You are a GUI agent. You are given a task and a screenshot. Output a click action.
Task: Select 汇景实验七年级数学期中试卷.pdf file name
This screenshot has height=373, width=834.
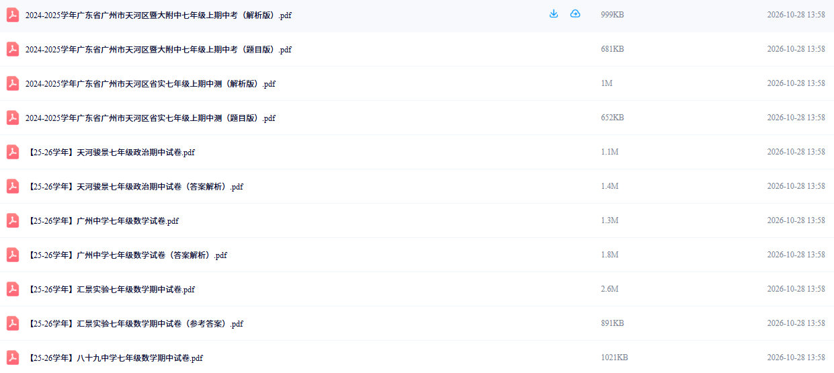110,290
